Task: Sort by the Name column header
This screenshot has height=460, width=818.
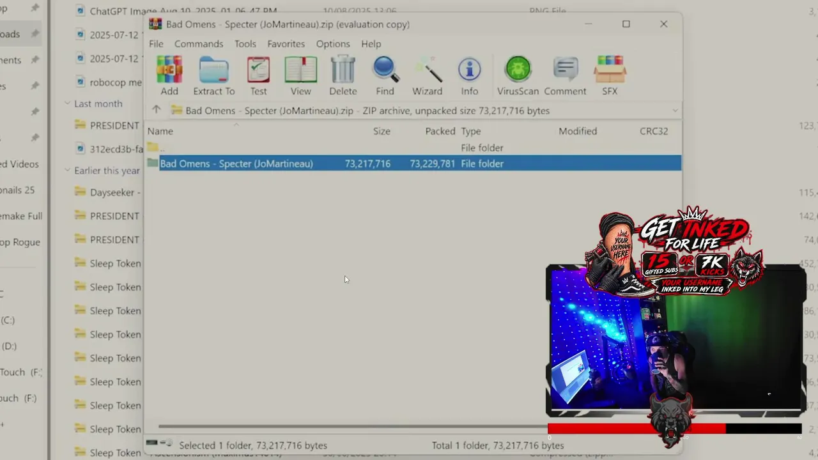Action: pos(160,131)
